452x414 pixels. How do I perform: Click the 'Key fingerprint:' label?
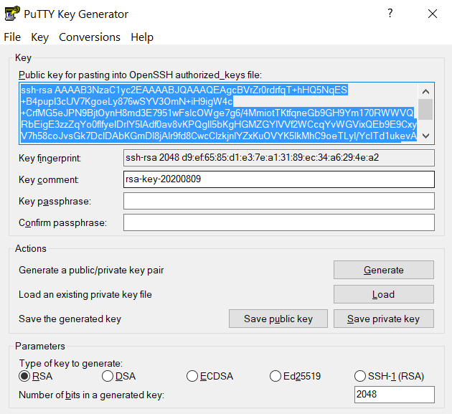click(50, 159)
